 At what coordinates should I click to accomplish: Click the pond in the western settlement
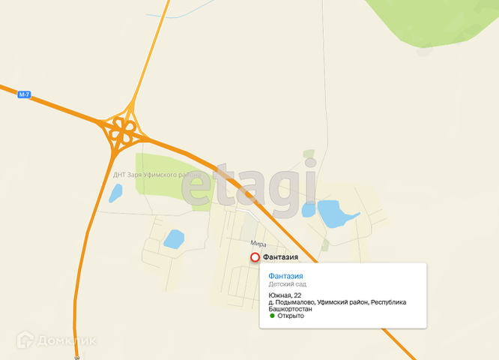174,239
